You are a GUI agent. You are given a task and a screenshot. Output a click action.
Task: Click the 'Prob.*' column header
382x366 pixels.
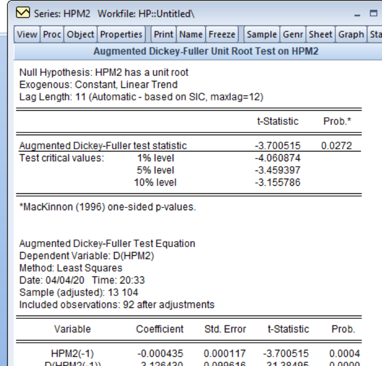337,121
